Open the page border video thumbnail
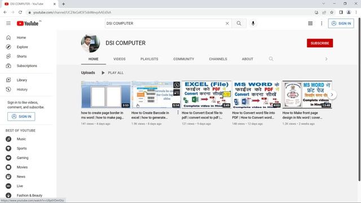The height and width of the screenshot is (203, 361). click(x=106, y=94)
